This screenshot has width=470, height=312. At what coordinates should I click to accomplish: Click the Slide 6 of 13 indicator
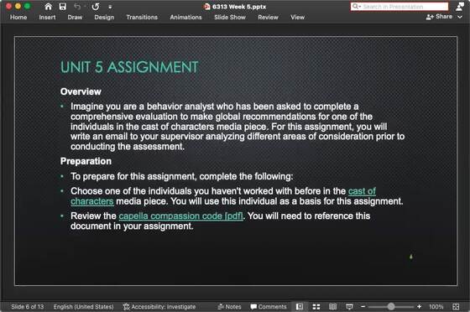click(27, 307)
